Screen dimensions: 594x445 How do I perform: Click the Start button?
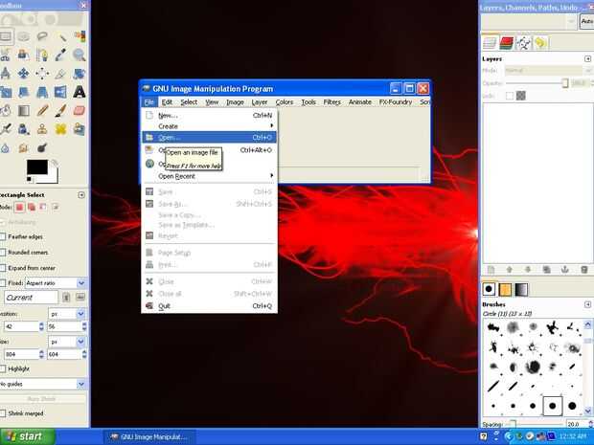[x=27, y=436]
